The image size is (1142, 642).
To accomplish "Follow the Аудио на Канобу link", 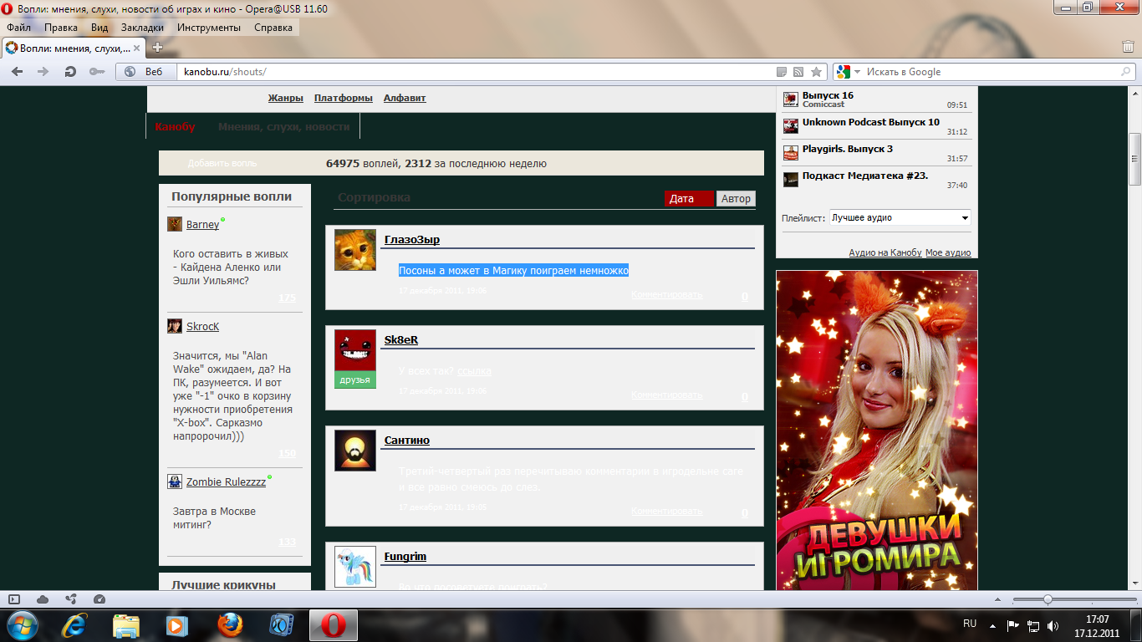I will pyautogui.click(x=885, y=252).
